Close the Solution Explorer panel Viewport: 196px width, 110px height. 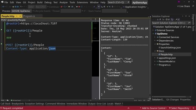point(189,16)
